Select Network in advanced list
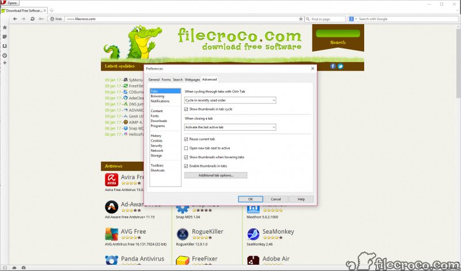Screen dimensions: 461x271 coord(157,151)
